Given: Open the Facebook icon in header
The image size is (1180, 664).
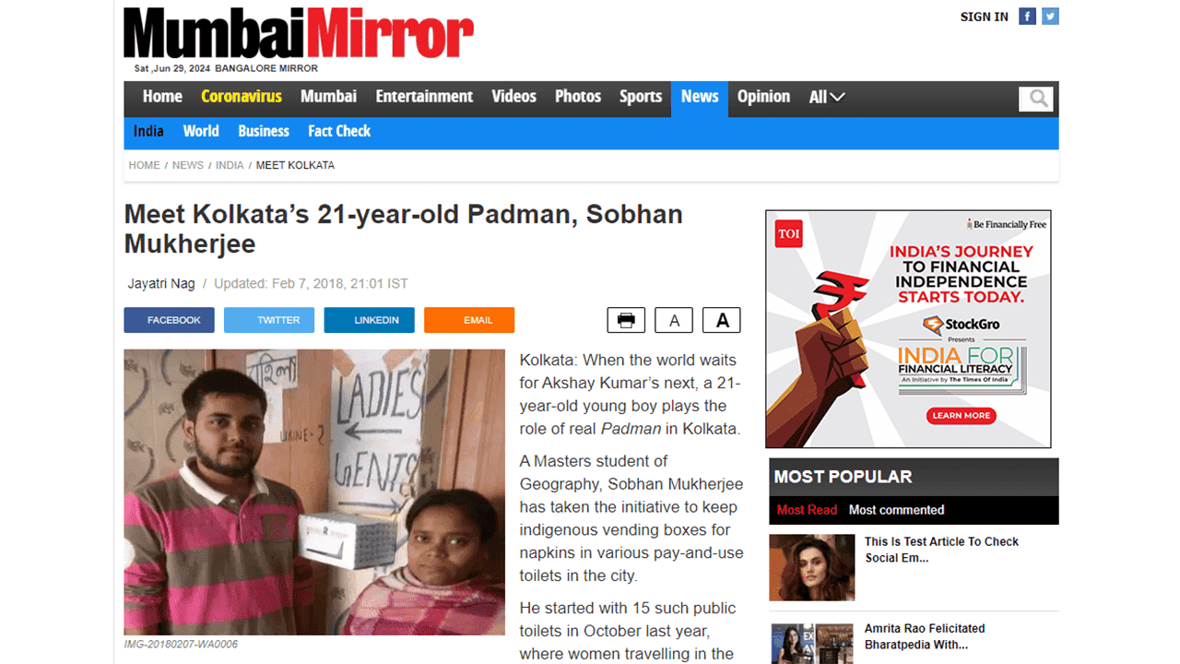Looking at the screenshot, I should 1027,16.
